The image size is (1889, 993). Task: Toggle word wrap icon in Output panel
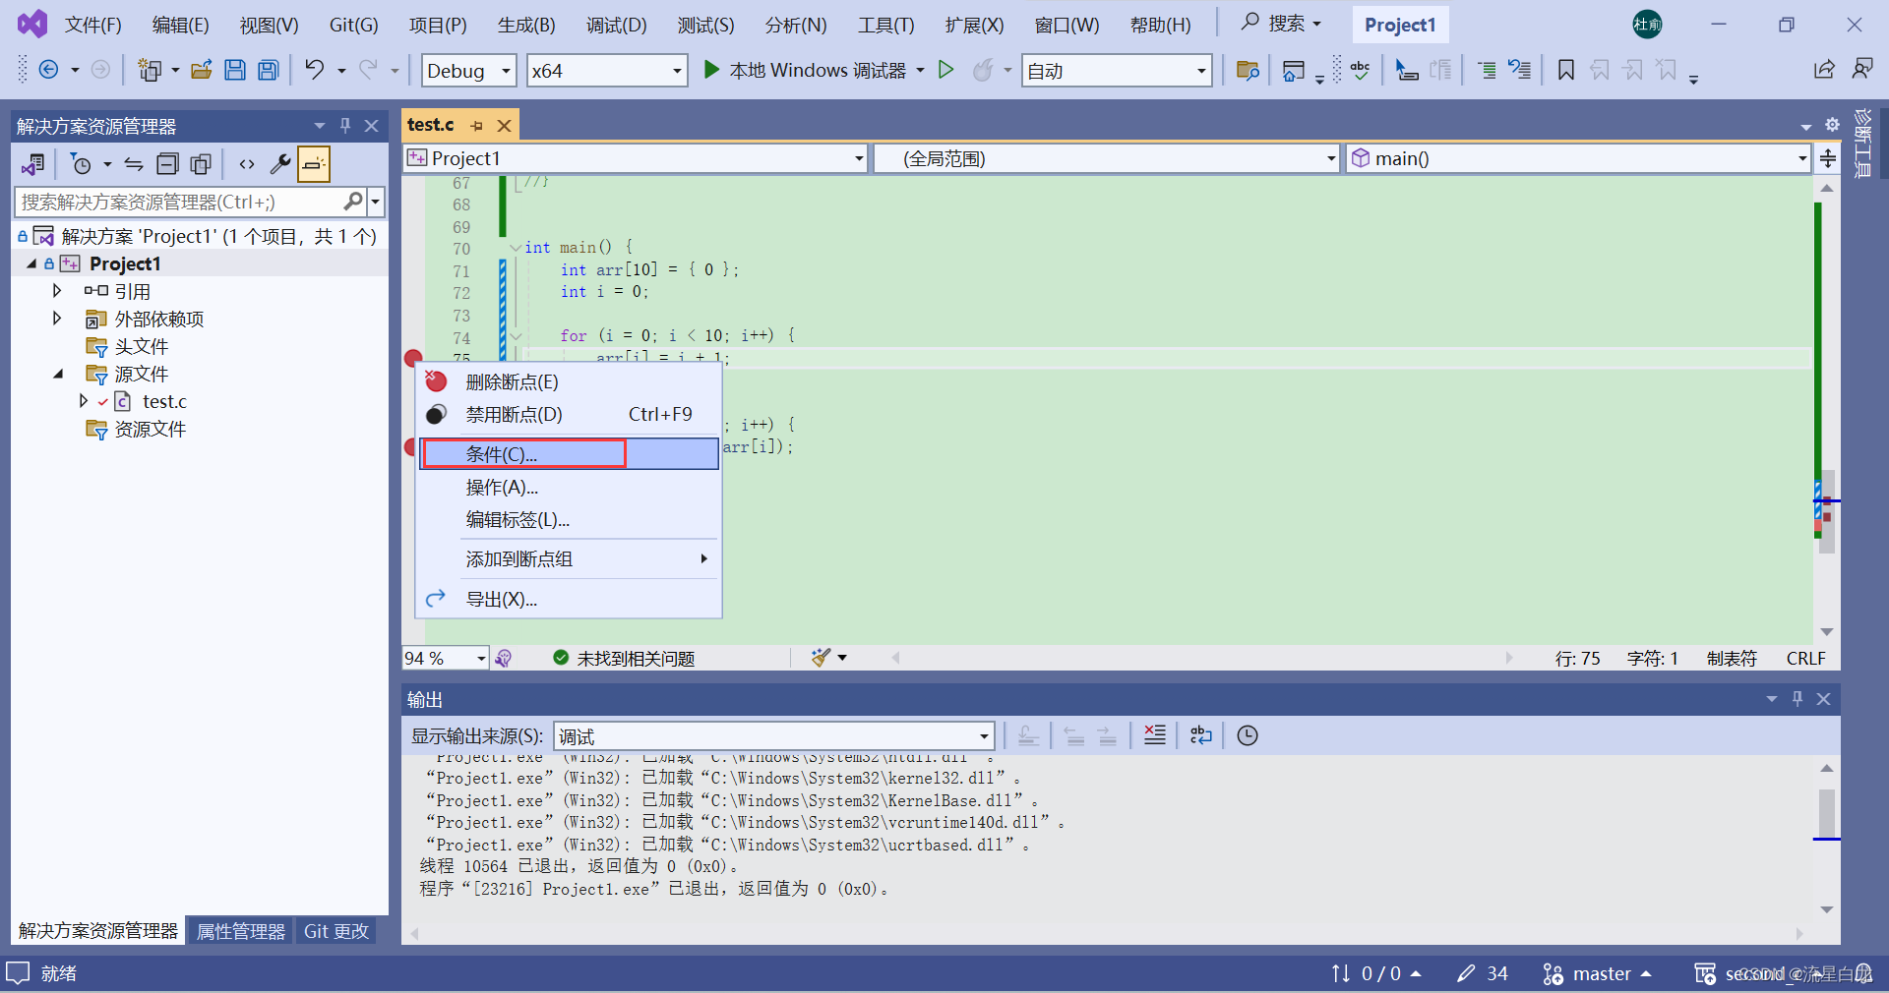click(1200, 735)
